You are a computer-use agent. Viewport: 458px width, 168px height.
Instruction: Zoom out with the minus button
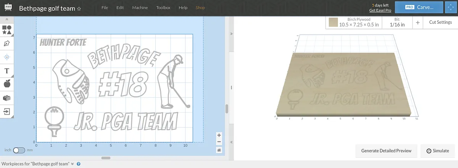[219, 142]
